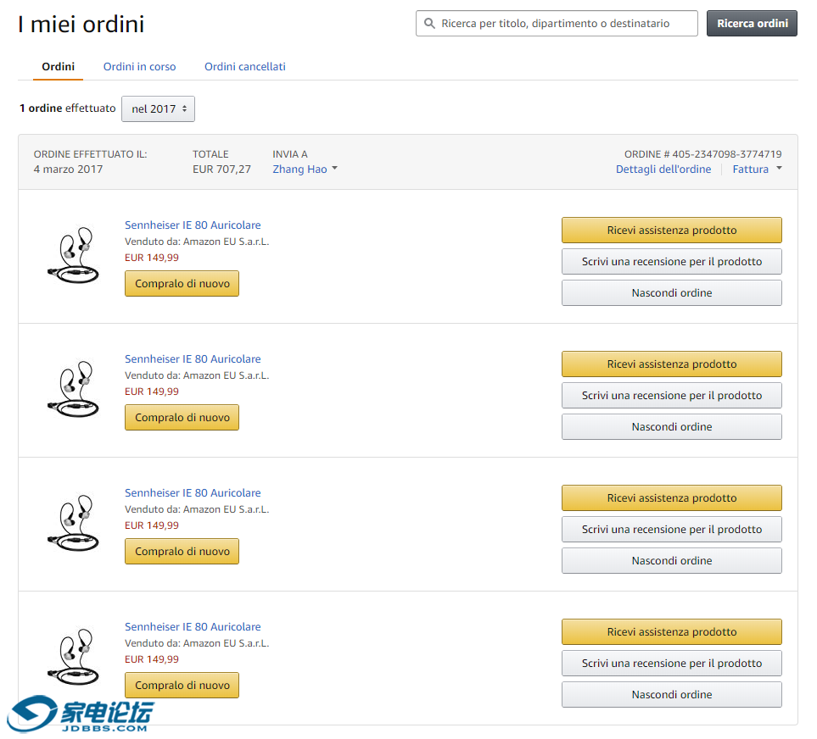Expand the Fattura invoice dropdown

pyautogui.click(x=757, y=169)
